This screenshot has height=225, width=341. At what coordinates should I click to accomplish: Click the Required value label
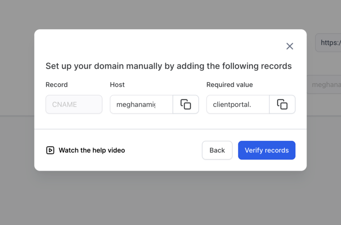[x=230, y=85]
